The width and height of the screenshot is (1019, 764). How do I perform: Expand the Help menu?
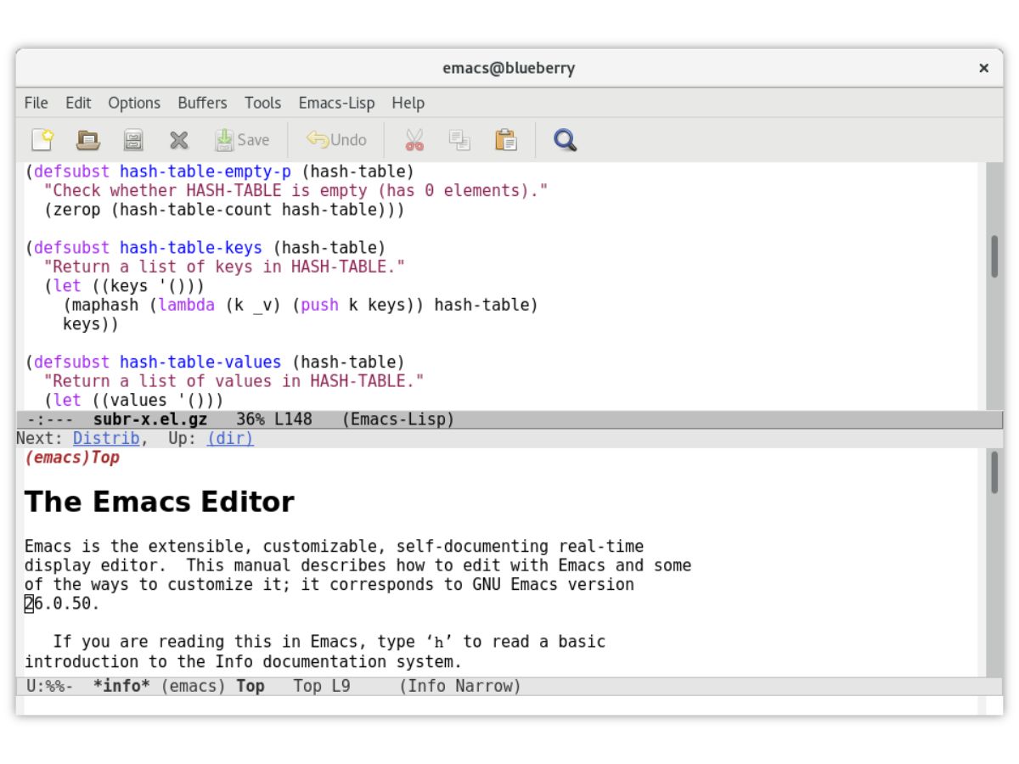408,103
